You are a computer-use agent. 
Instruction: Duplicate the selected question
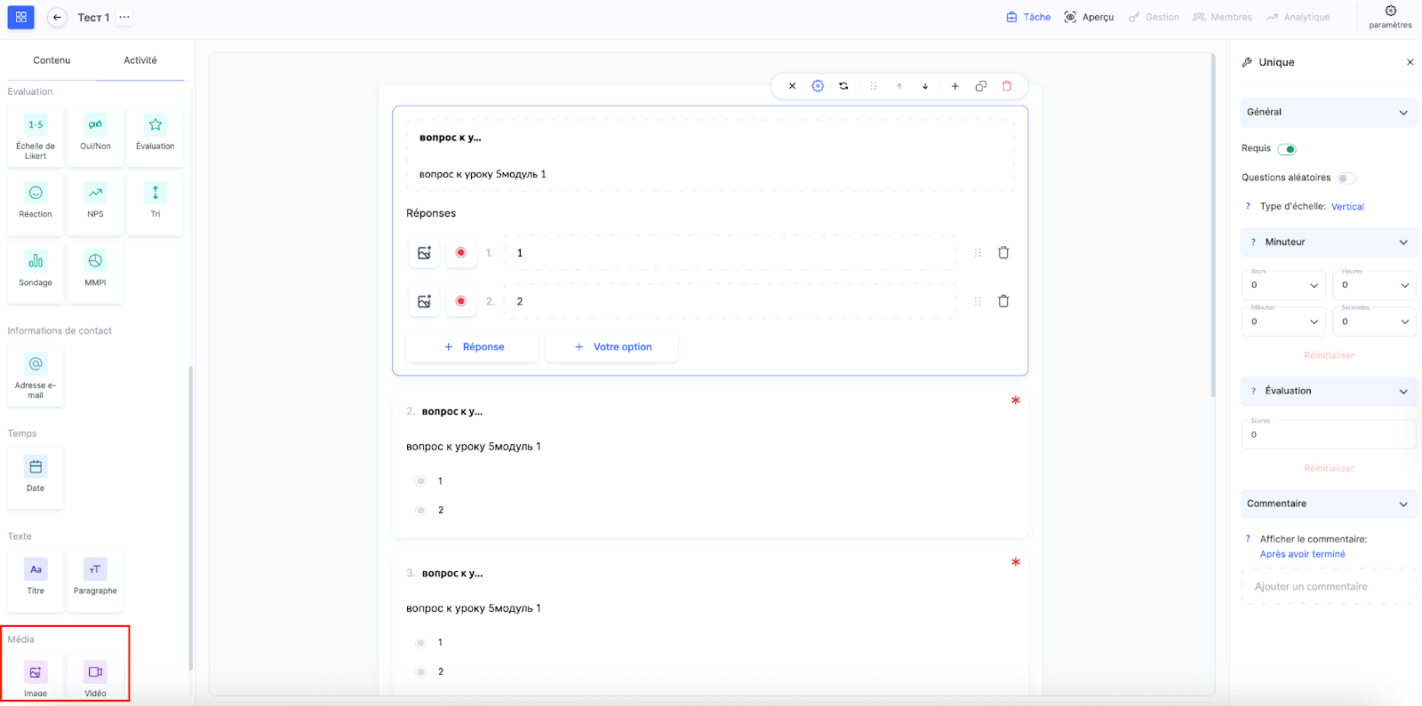tap(981, 86)
